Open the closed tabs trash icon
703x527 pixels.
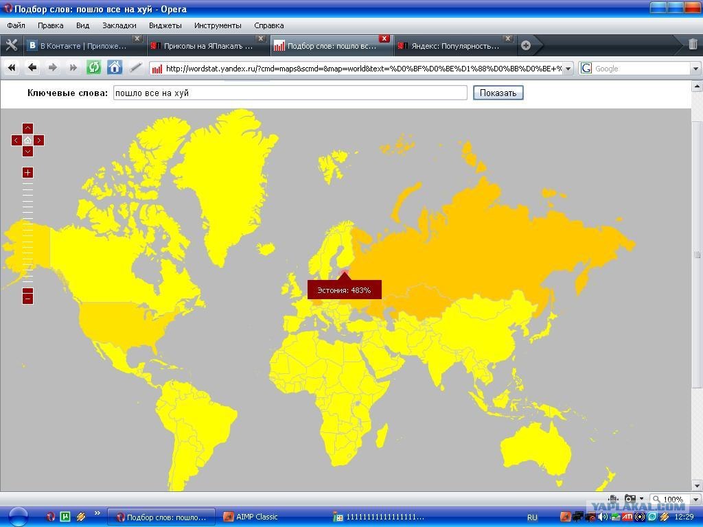[693, 45]
